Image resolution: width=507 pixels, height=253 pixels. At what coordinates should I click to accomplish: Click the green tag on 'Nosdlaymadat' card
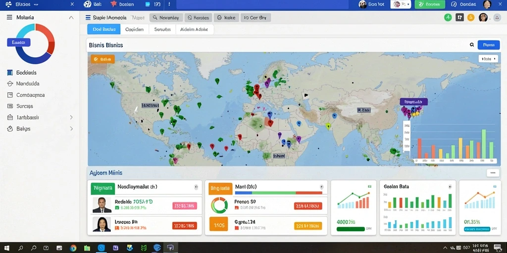click(x=103, y=187)
